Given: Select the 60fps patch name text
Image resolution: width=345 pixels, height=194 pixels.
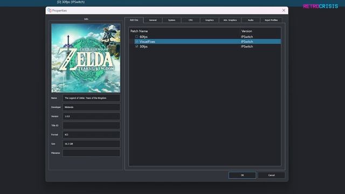Looking at the screenshot, I should point(143,37).
